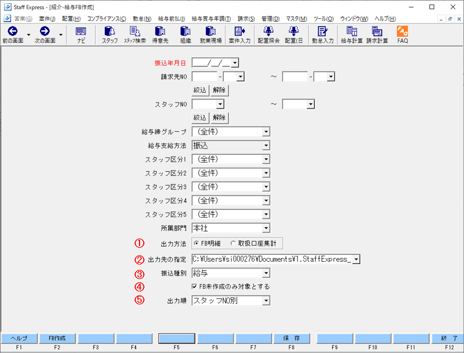Click 絞込 button under スタッフNO
464x353 pixels.
(200, 118)
